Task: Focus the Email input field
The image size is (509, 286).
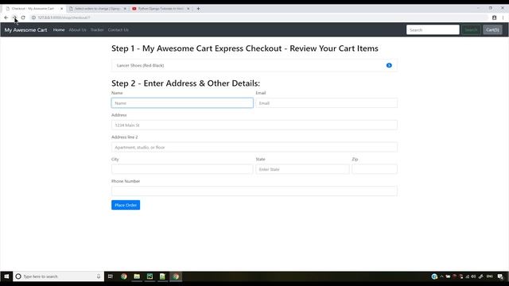Action: coord(326,103)
